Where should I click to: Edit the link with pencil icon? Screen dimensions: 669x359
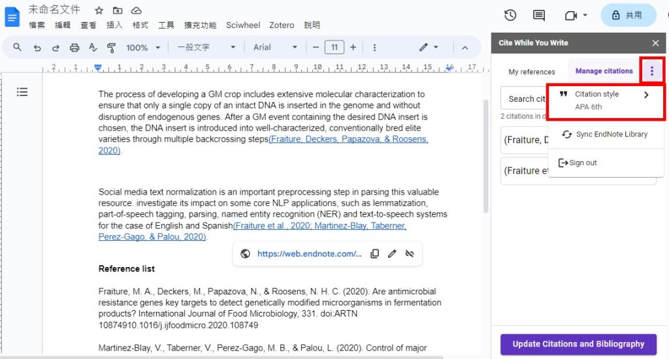tap(392, 254)
